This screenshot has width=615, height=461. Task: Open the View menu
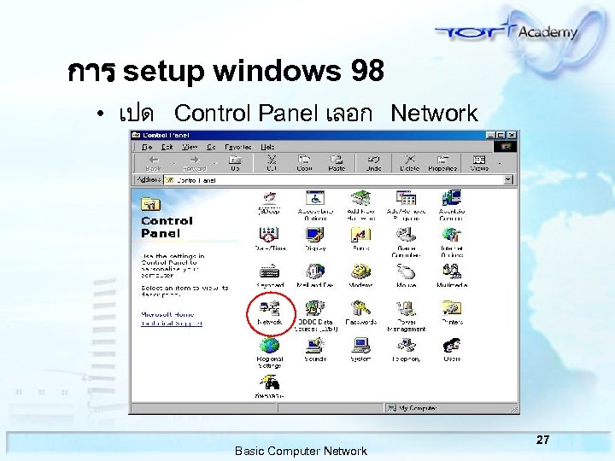click(190, 147)
